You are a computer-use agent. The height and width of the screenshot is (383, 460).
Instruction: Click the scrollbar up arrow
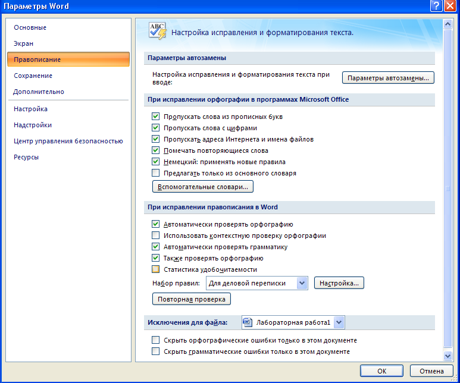click(x=448, y=24)
